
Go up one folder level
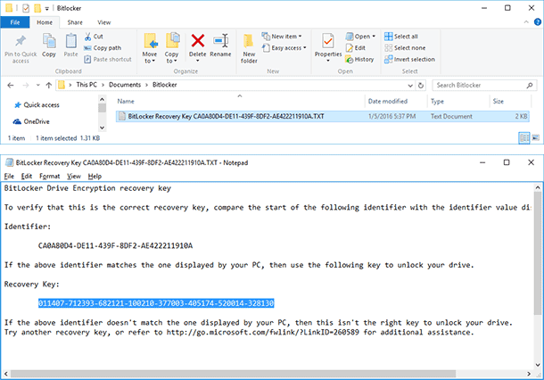pyautogui.click(x=48, y=85)
